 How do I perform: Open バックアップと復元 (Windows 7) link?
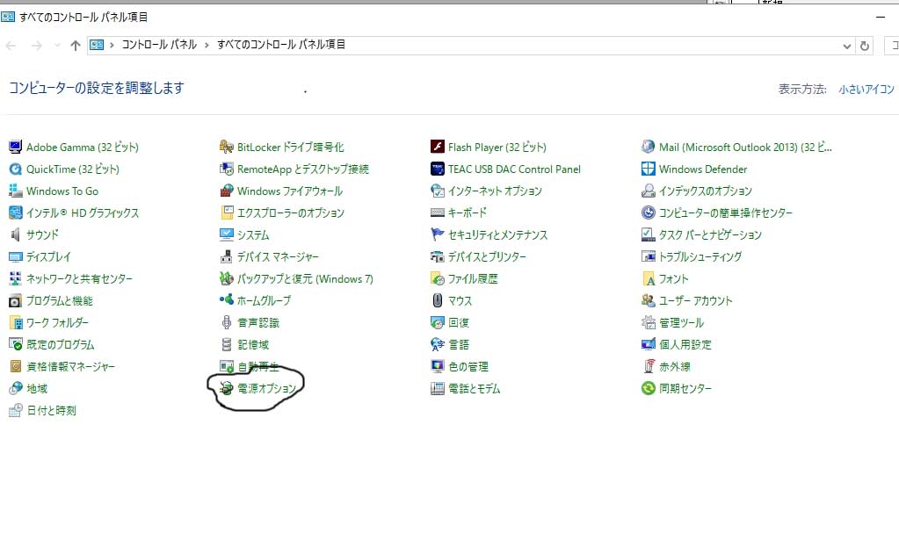[x=305, y=278]
